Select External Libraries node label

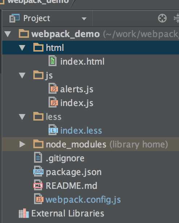68,214
